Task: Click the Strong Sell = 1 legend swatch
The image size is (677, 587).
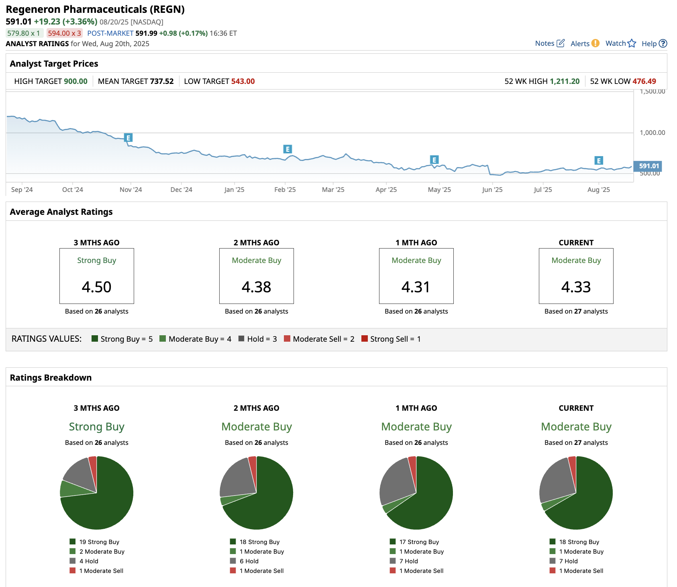Action: [x=365, y=338]
